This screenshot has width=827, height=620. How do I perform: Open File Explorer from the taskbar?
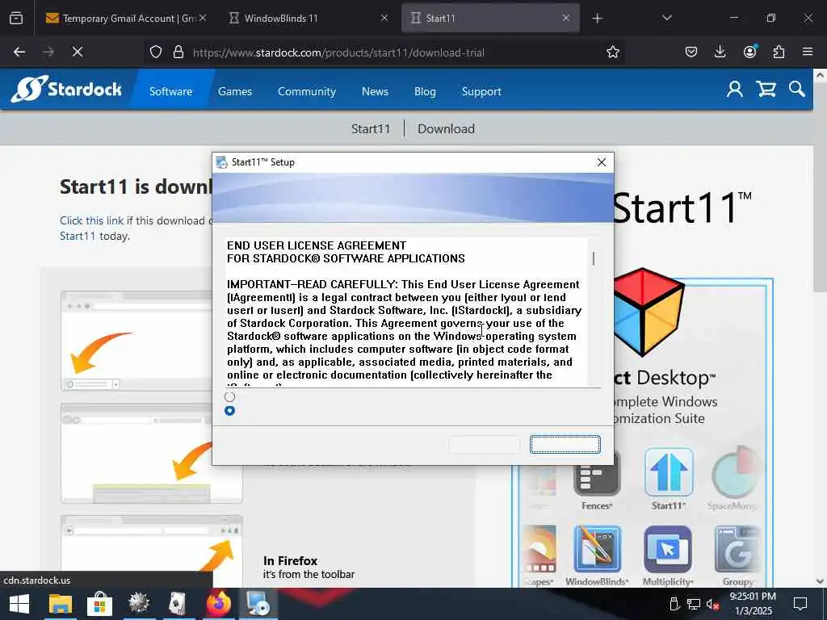coord(60,604)
